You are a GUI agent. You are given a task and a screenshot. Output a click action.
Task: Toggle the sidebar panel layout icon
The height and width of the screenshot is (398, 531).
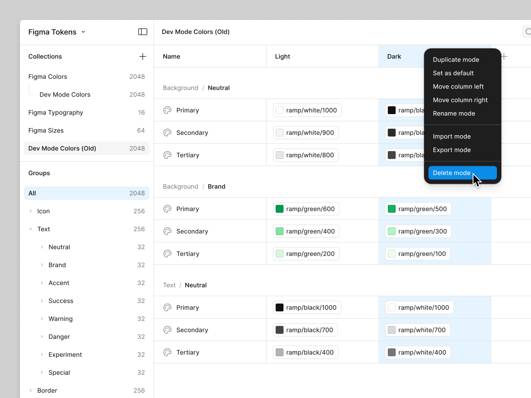click(x=142, y=32)
